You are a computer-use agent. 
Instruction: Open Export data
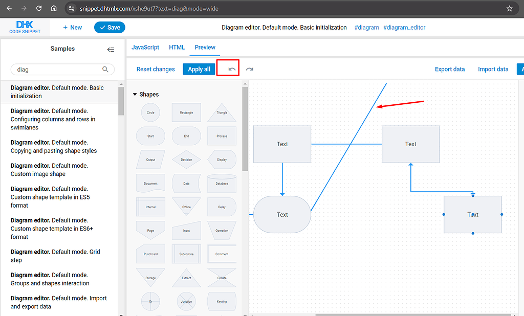[x=450, y=69]
